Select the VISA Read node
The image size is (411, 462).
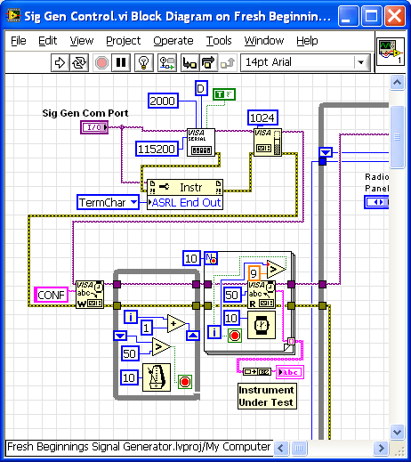[x=262, y=295]
